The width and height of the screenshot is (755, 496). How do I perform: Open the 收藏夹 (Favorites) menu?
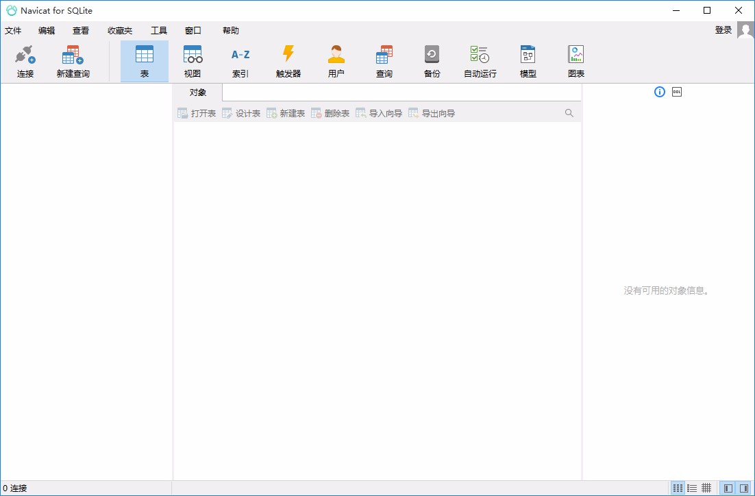click(x=120, y=30)
